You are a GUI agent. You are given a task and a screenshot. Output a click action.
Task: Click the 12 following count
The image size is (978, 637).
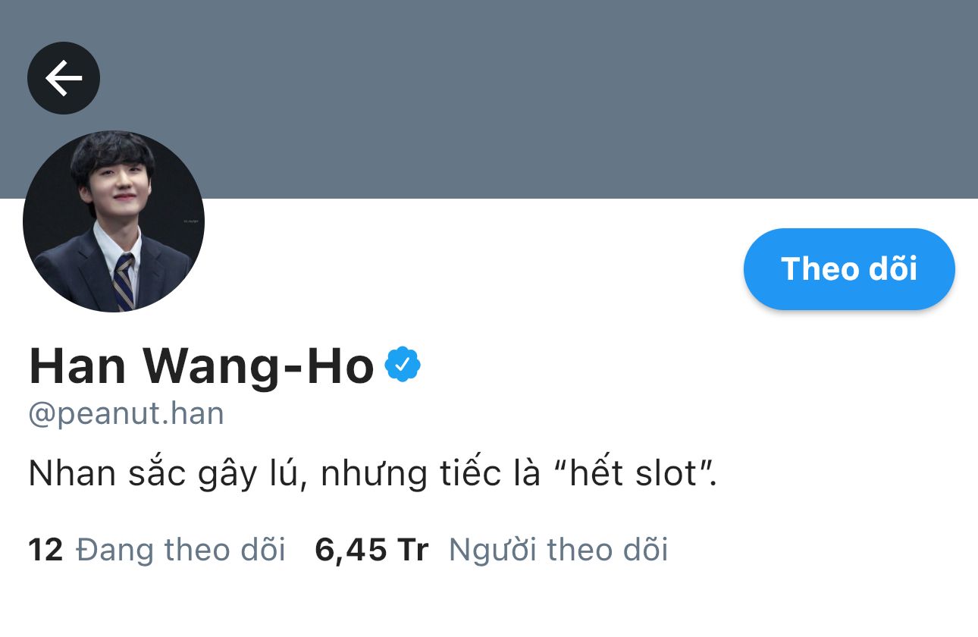pyautogui.click(x=45, y=551)
